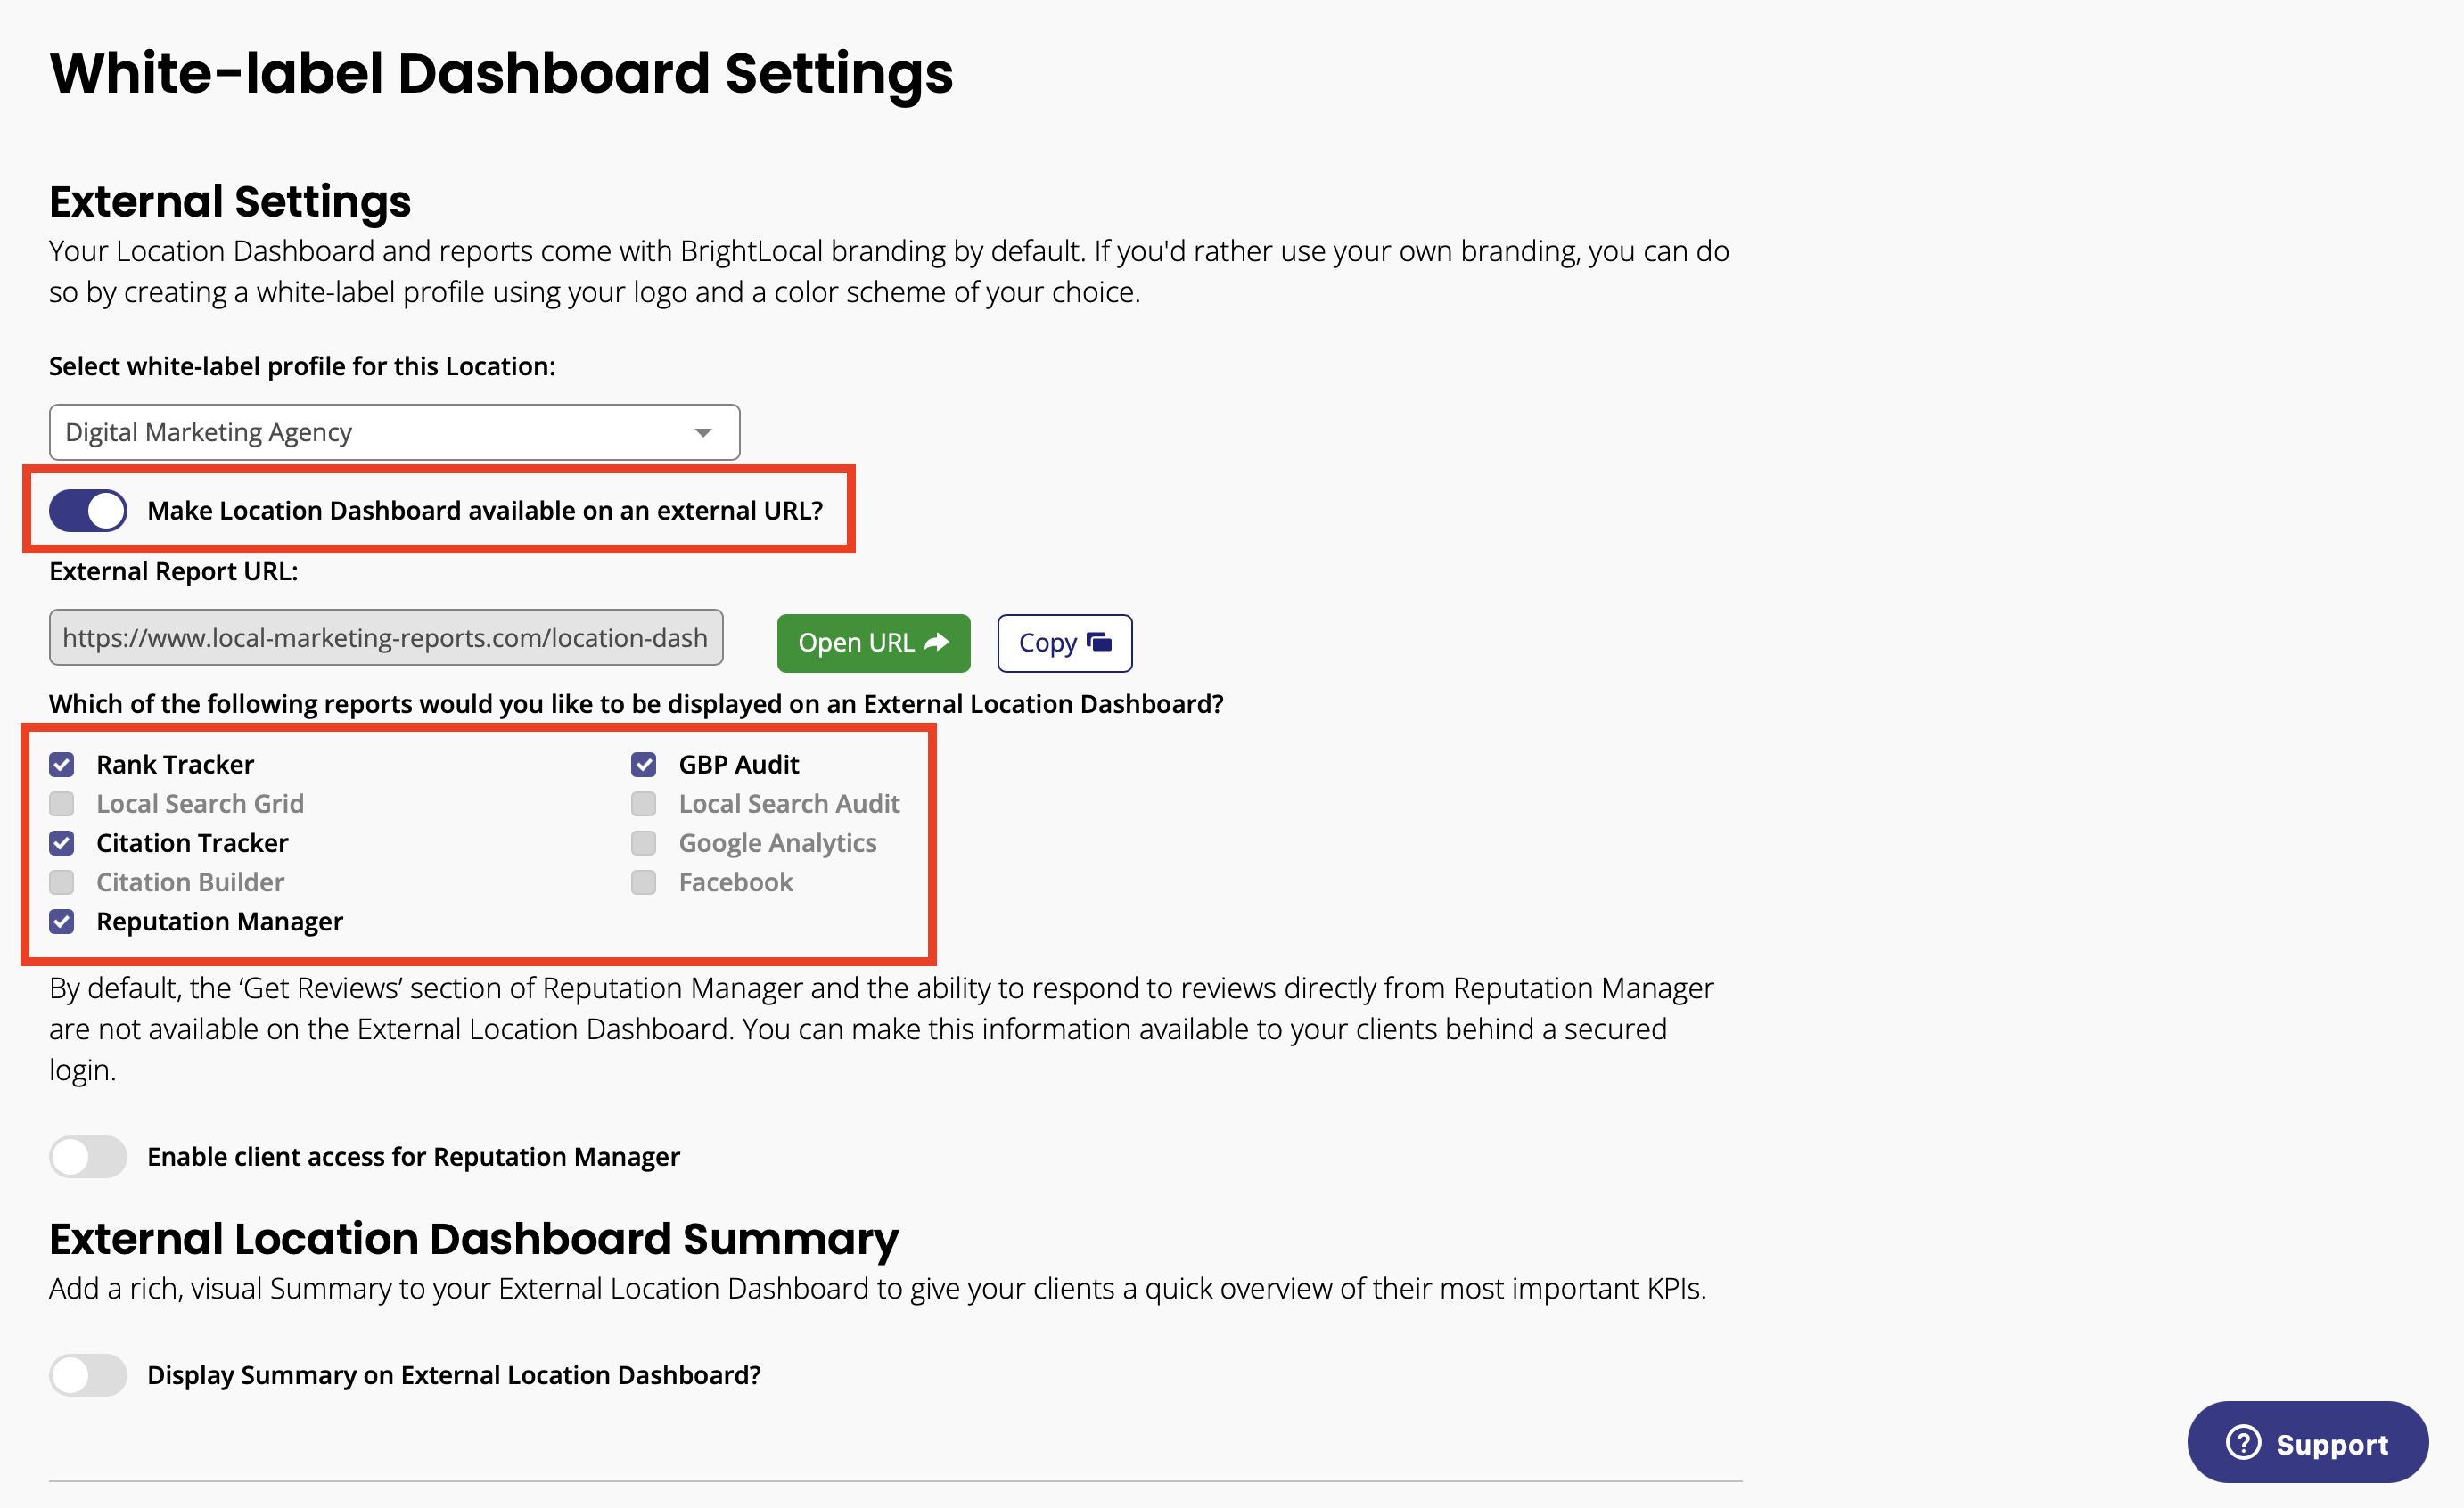Check the Citation Builder checkbox
Image resolution: width=2464 pixels, height=1508 pixels.
pyautogui.click(x=62, y=881)
